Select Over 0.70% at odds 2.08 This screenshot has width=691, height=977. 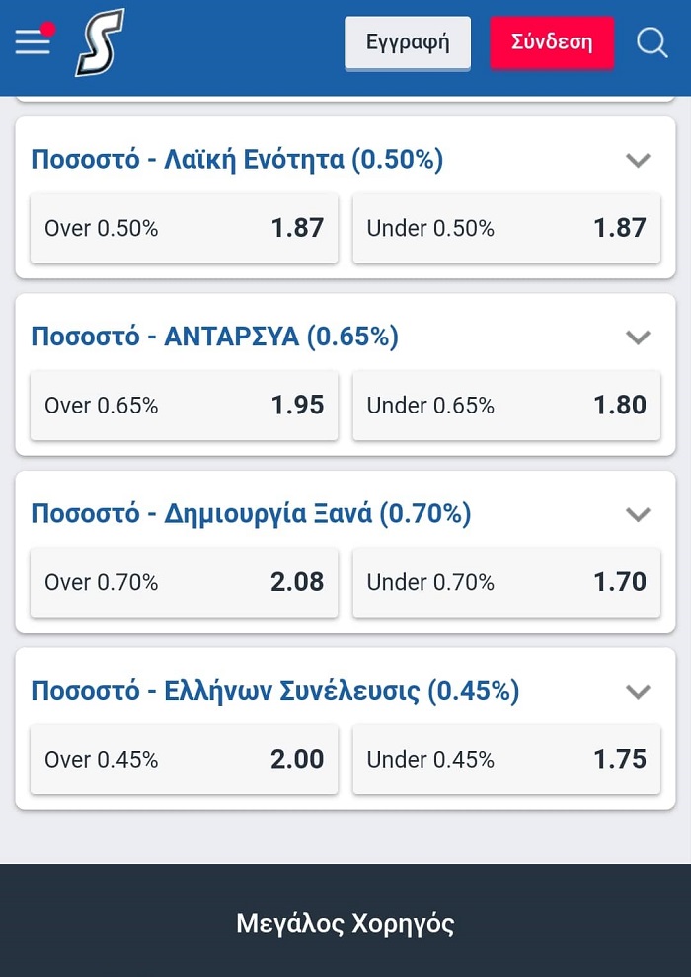tap(184, 582)
